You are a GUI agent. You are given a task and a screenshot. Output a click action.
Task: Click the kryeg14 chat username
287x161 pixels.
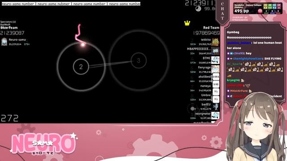pos(233,80)
